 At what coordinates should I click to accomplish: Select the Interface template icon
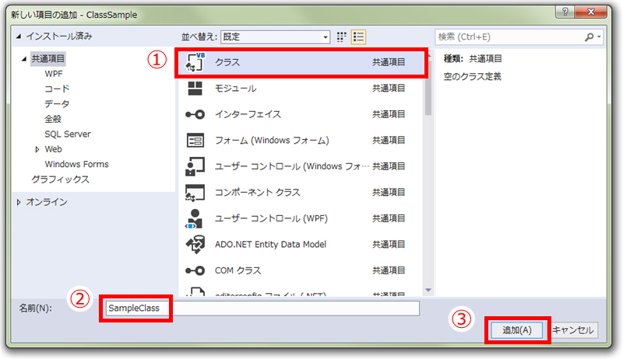point(195,114)
